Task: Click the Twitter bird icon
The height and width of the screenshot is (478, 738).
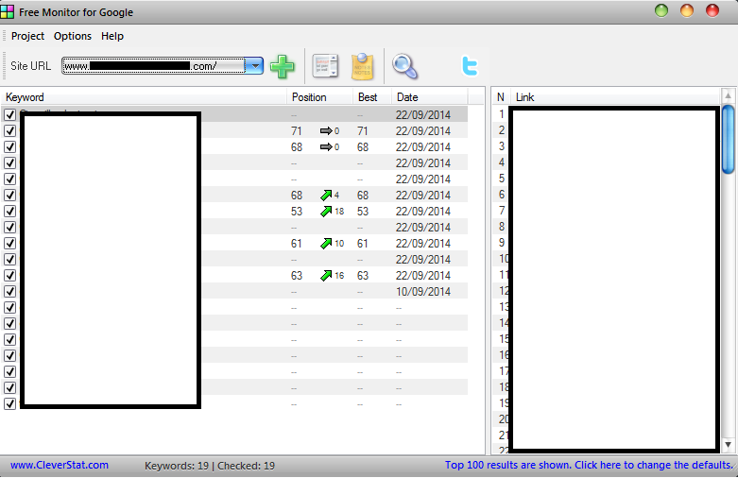Action: coord(471,66)
